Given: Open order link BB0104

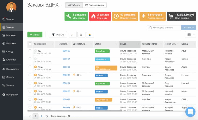Looking at the screenshot, I should pyautogui.click(x=66, y=59).
